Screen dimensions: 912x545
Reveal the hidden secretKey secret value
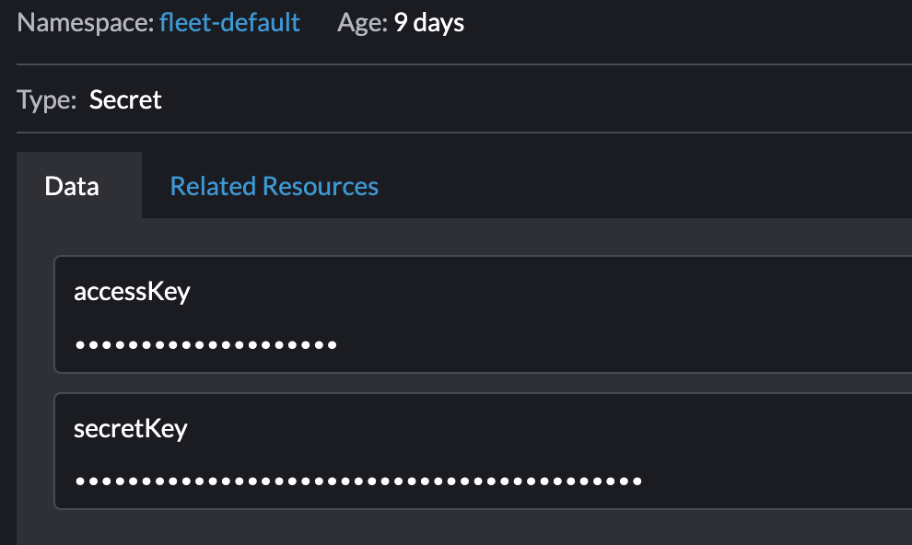pyautogui.click(x=357, y=480)
